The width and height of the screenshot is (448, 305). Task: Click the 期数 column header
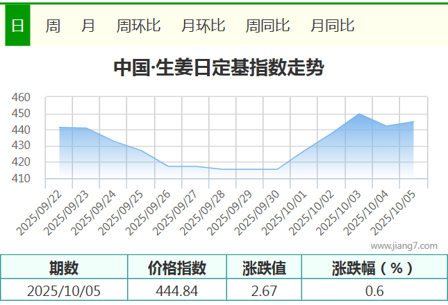(x=64, y=268)
